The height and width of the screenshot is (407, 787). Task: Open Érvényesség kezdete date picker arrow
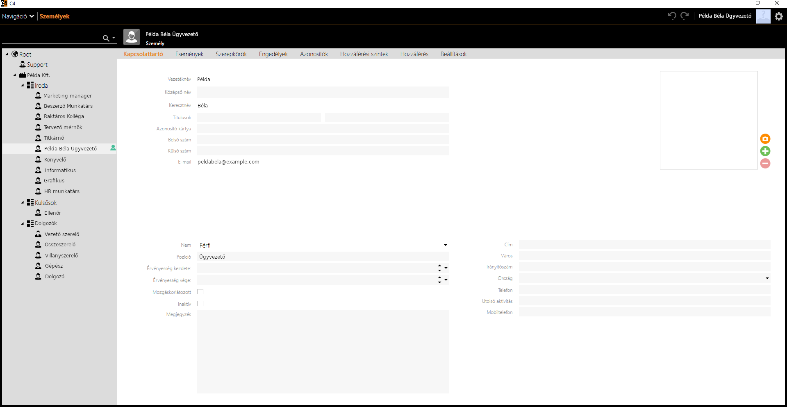pyautogui.click(x=446, y=268)
